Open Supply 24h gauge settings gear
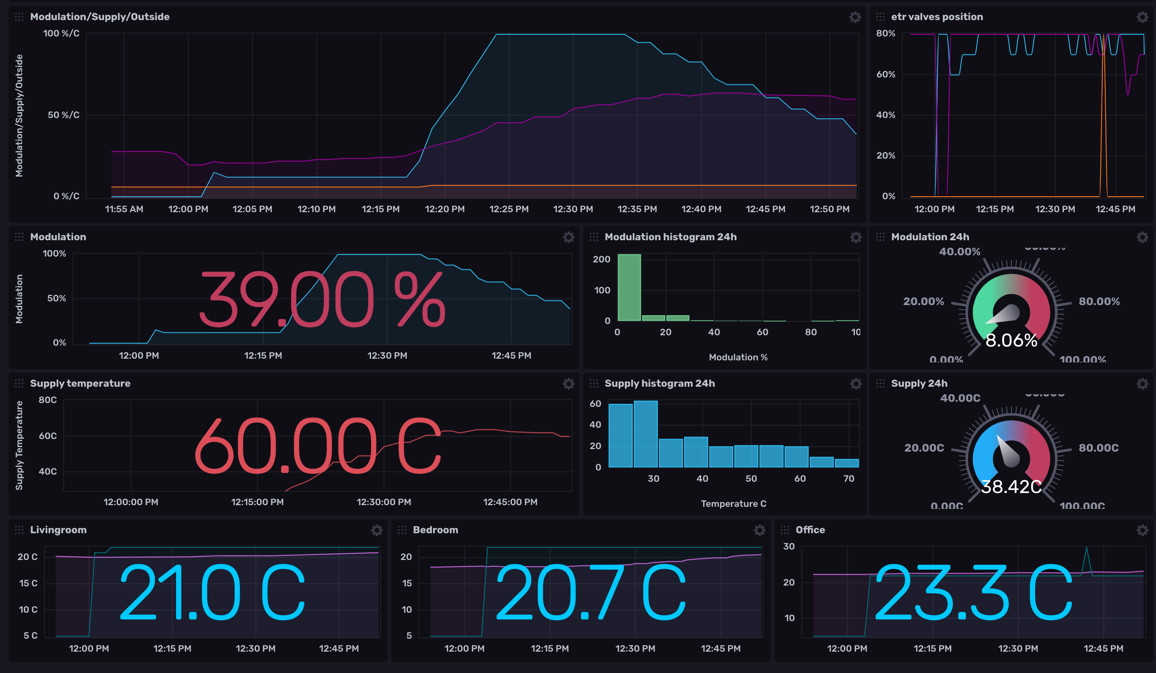The image size is (1156, 673). [1142, 384]
